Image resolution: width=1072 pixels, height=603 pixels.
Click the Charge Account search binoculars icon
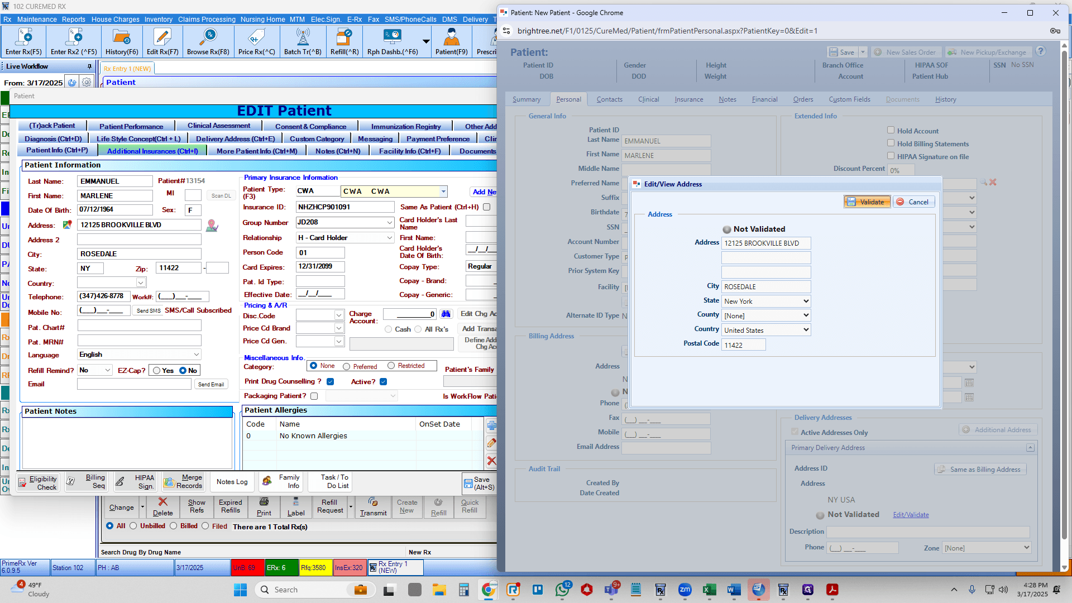pos(446,314)
